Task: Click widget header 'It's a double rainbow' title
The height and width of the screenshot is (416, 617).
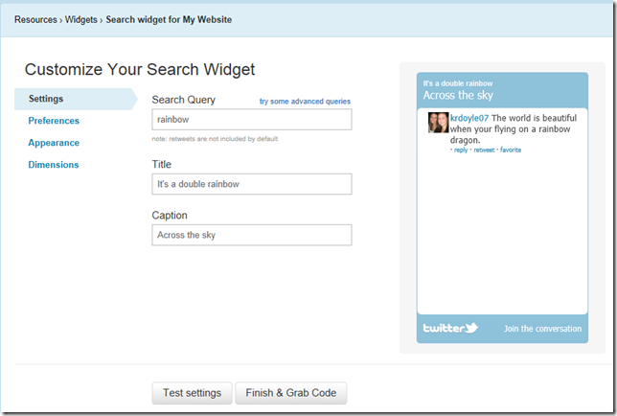Action: (x=458, y=83)
